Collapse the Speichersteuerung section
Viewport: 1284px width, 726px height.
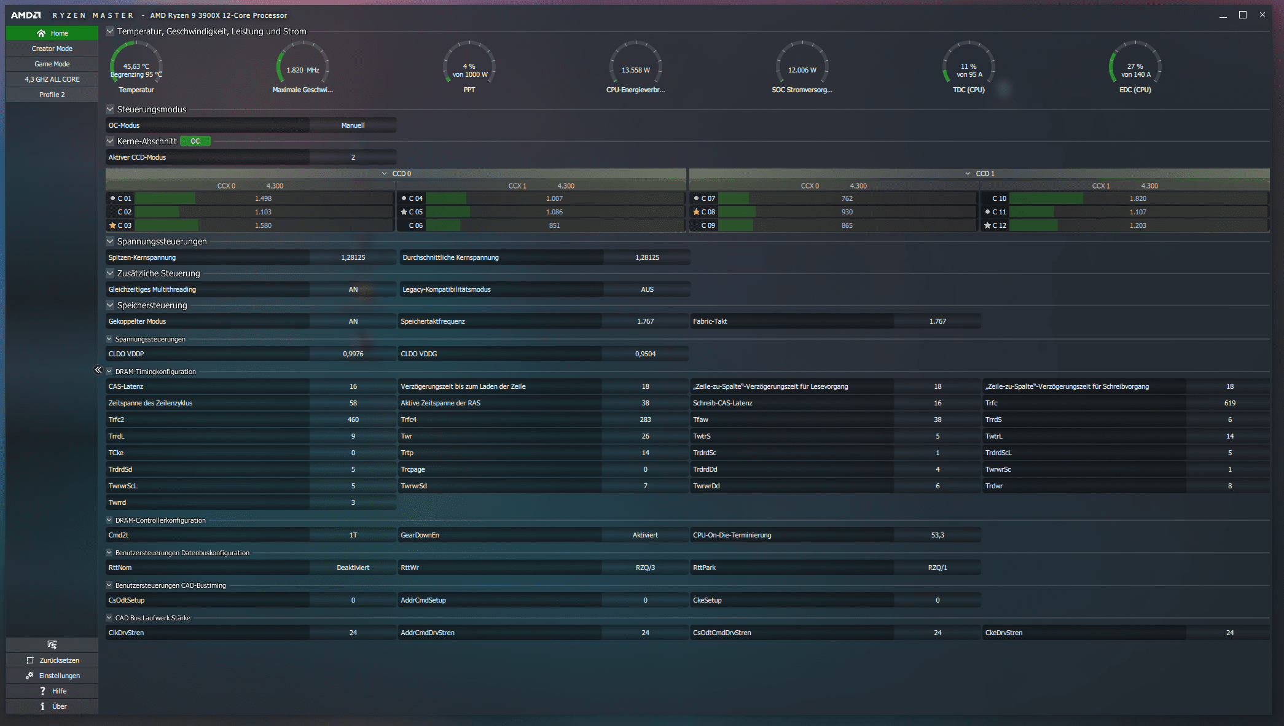(x=110, y=305)
